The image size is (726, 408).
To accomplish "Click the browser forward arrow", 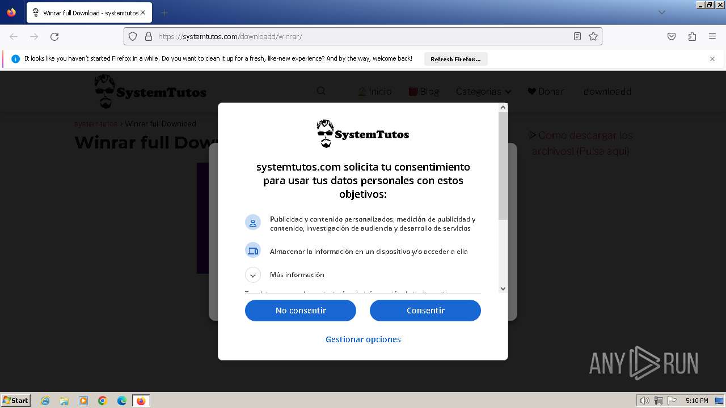I will coord(34,36).
